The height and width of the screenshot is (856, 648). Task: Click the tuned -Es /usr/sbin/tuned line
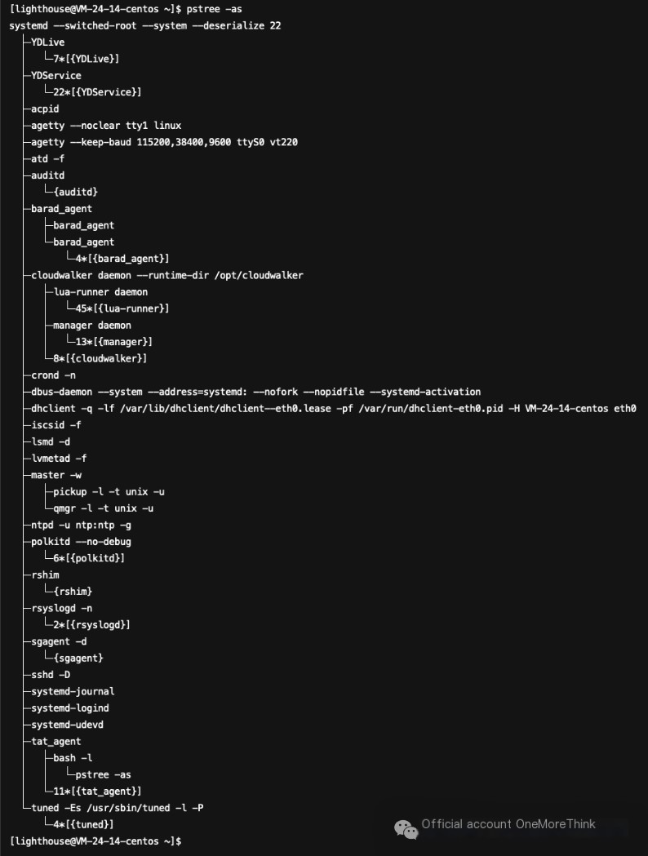118,808
